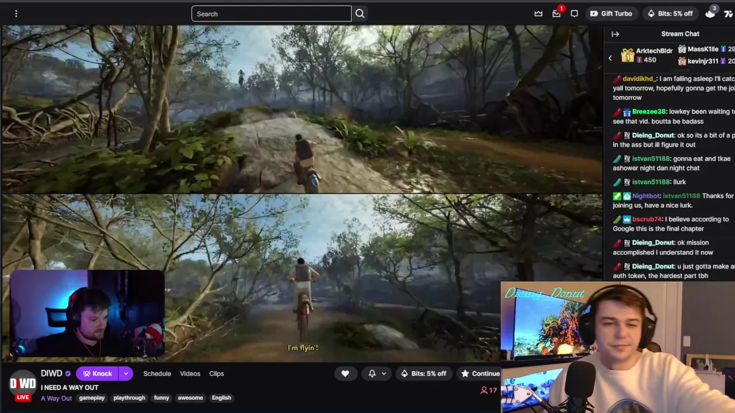Open the Videos tab
Viewport: 735px width, 413px height.
coord(190,373)
